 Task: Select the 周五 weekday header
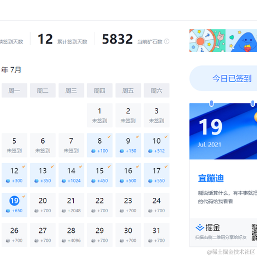(x=128, y=91)
